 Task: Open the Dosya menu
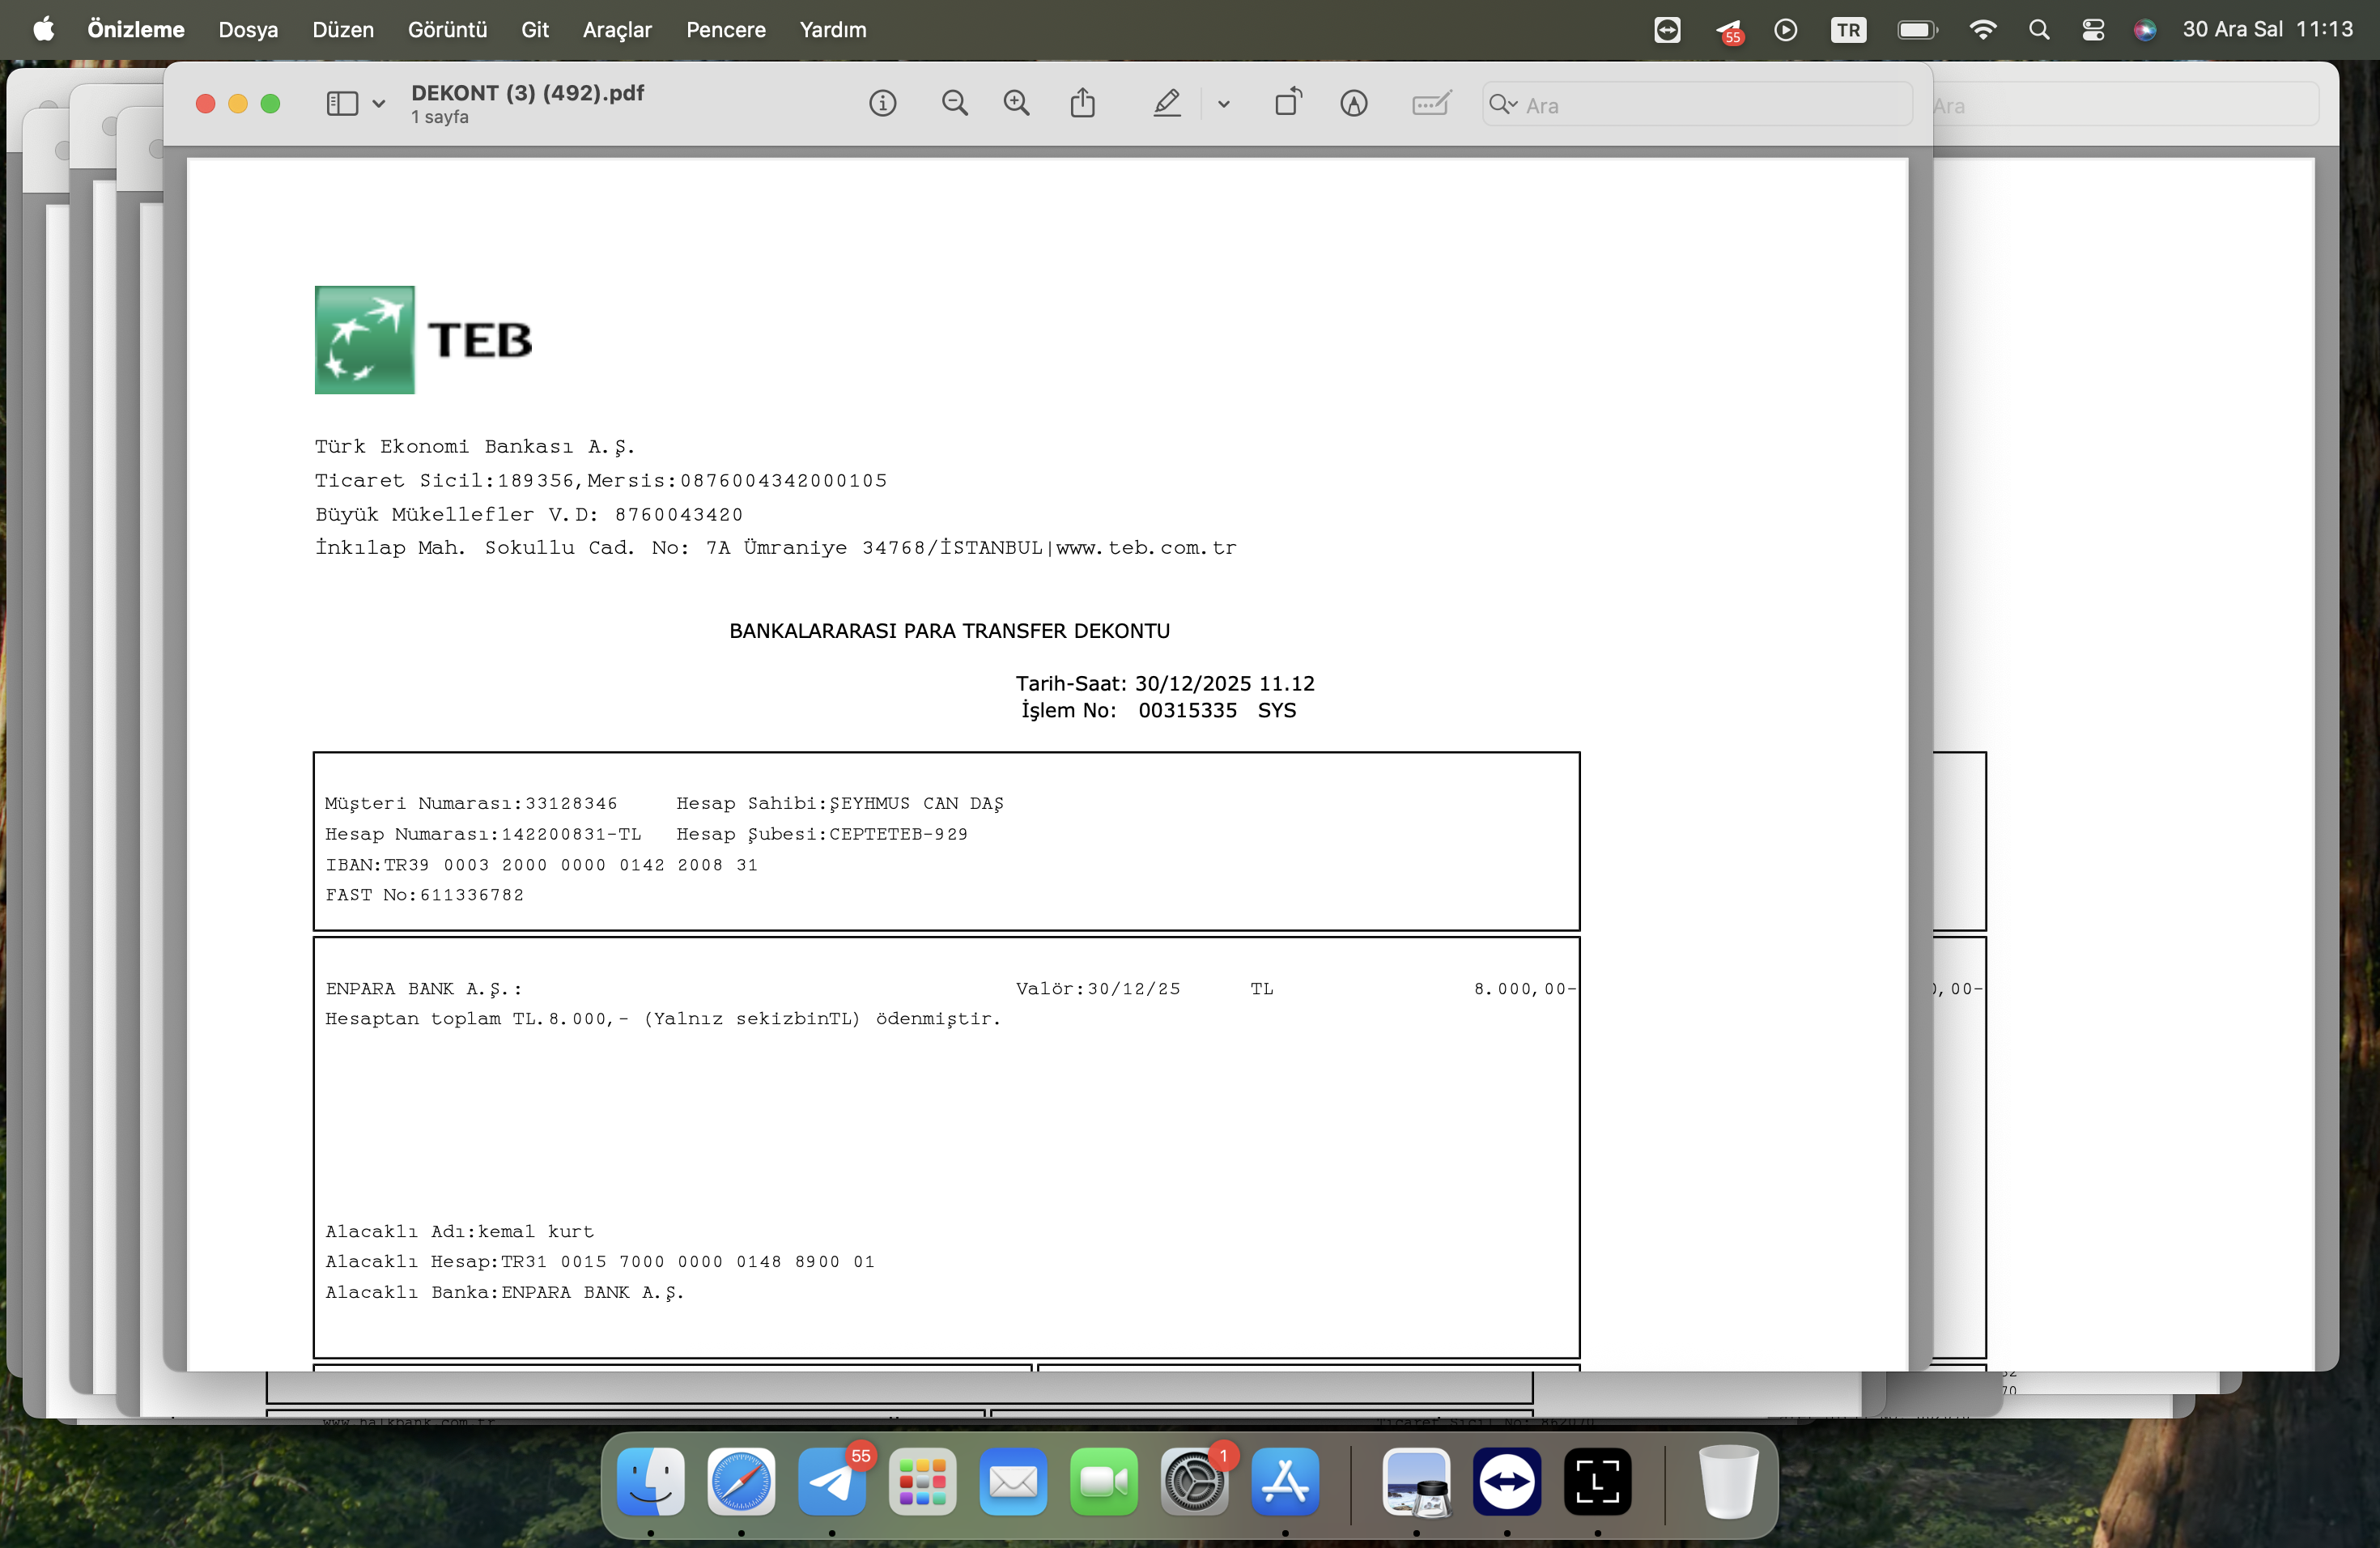point(248,30)
